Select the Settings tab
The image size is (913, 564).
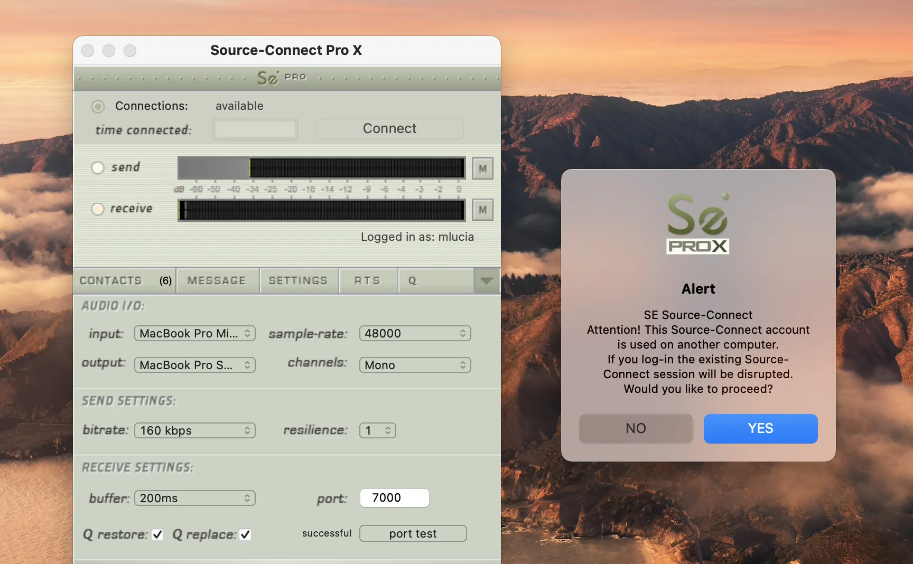(x=299, y=280)
